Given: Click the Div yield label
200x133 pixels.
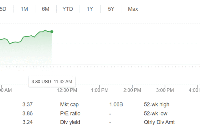Looking at the screenshot, I should coord(70,122).
